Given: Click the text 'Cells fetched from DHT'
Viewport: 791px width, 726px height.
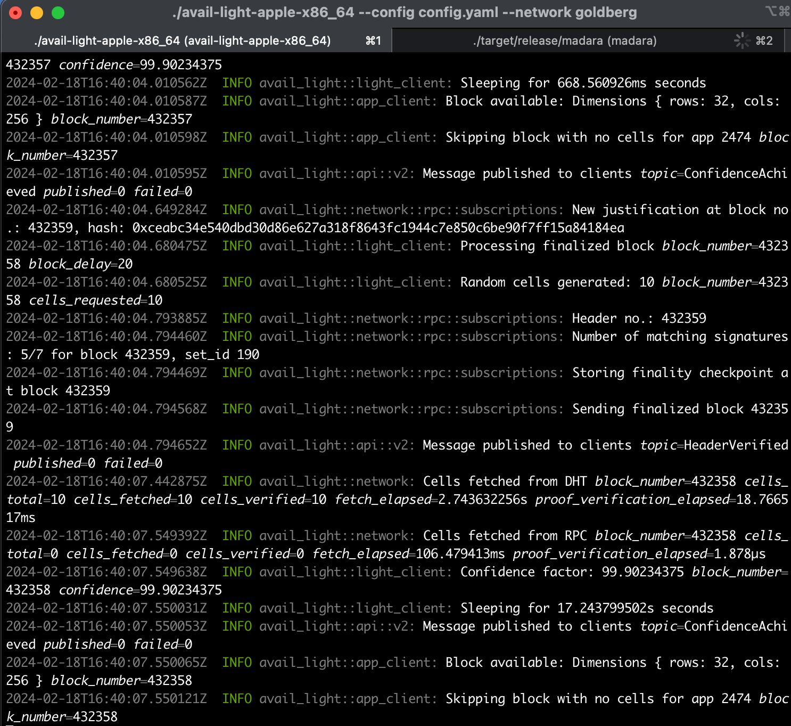Looking at the screenshot, I should click(x=505, y=482).
